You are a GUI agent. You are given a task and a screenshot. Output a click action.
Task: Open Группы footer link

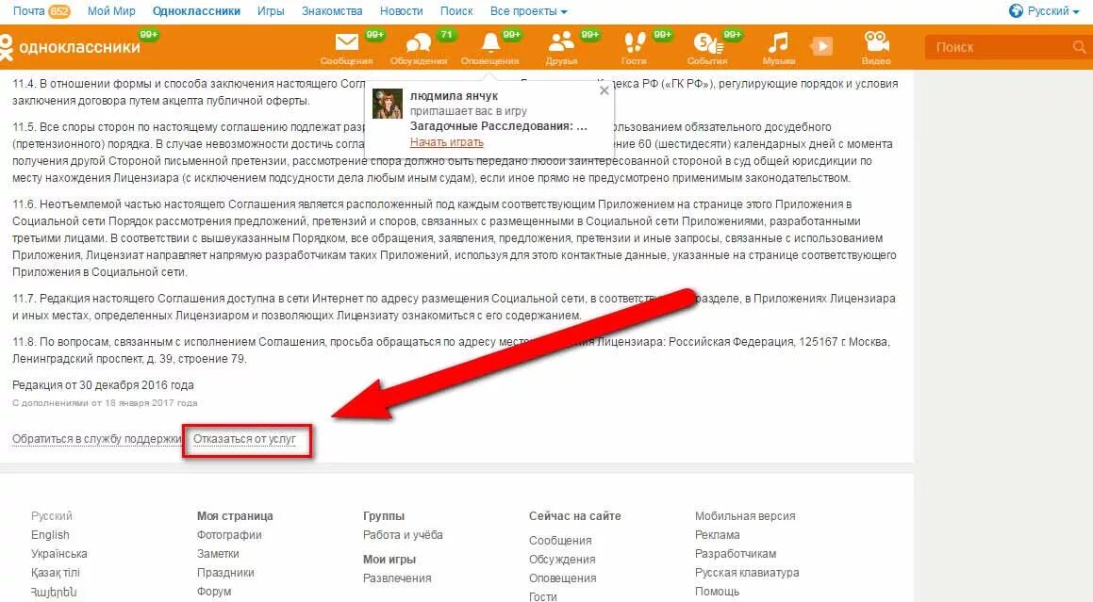pyautogui.click(x=384, y=516)
